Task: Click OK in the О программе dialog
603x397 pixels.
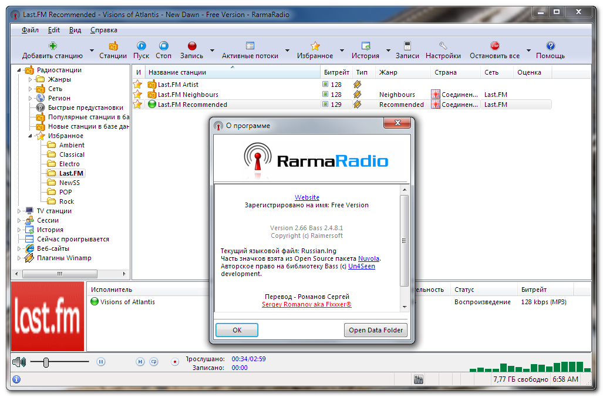Action: point(237,330)
